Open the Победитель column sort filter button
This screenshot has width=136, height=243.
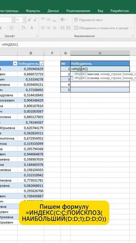pyautogui.click(x=42, y=63)
